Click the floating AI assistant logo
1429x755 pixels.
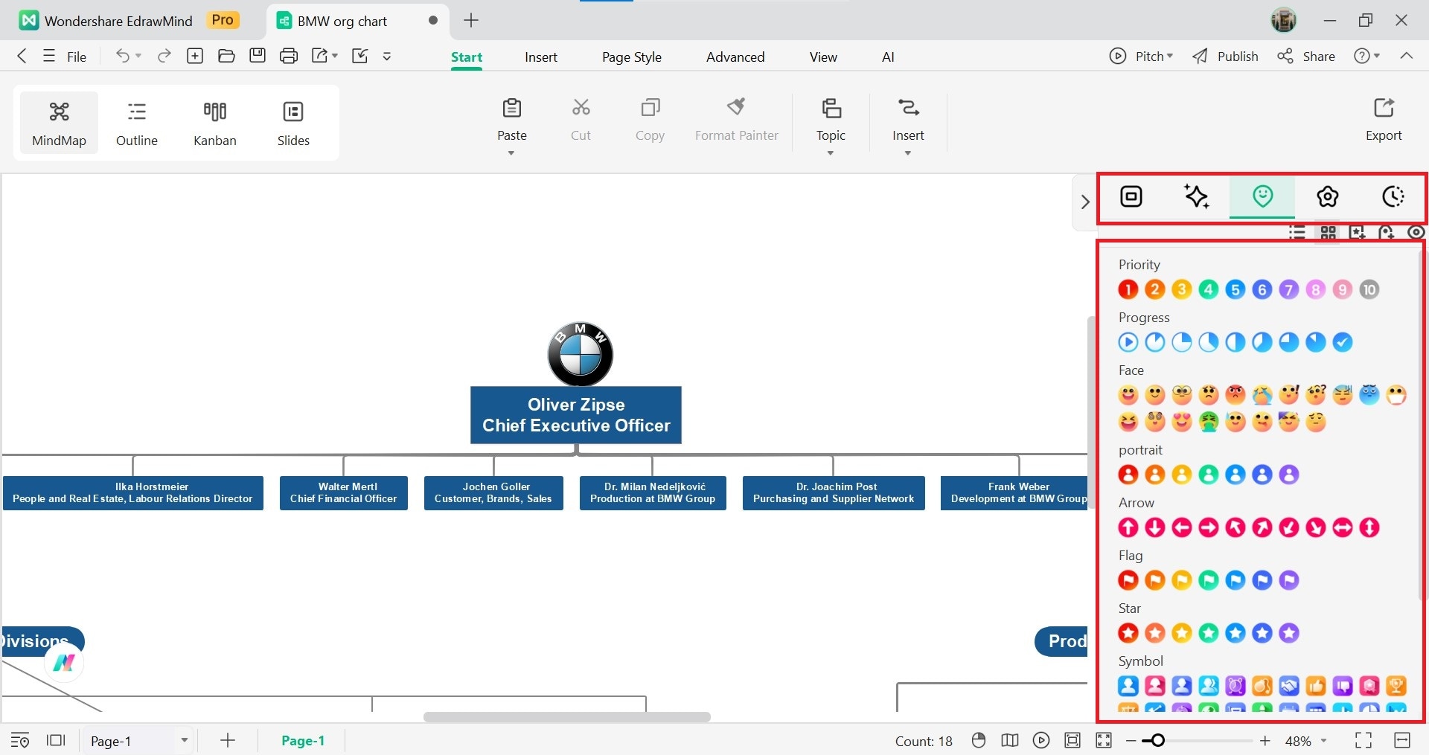point(64,663)
